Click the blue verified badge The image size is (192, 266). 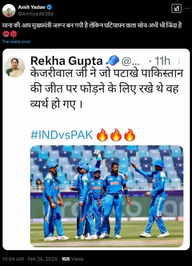[49, 7]
